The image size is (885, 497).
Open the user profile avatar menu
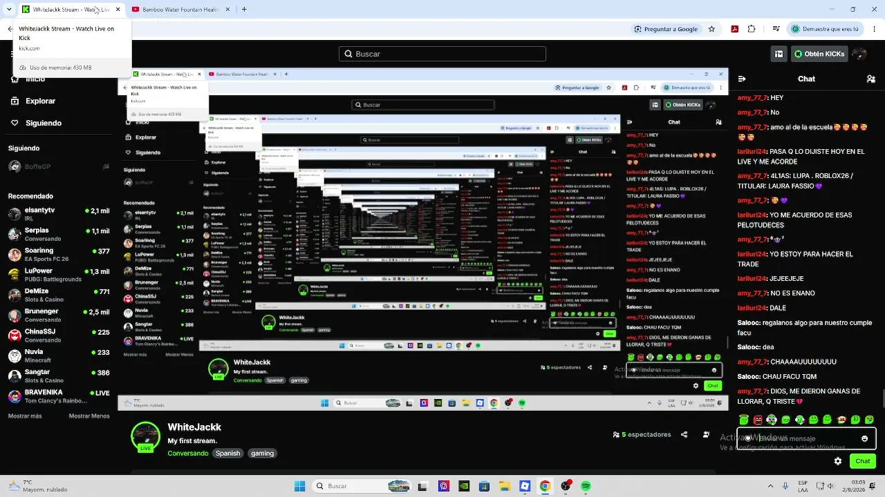tap(859, 54)
